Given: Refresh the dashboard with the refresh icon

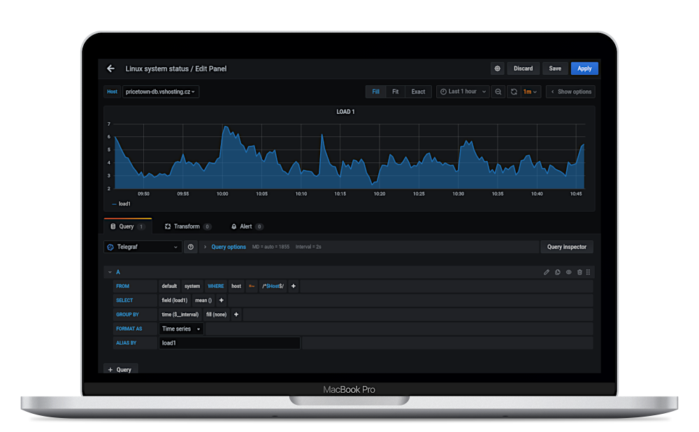Looking at the screenshot, I should pos(514,92).
